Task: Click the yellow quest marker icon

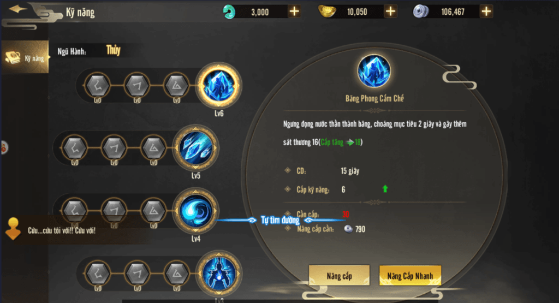Action: [13, 229]
